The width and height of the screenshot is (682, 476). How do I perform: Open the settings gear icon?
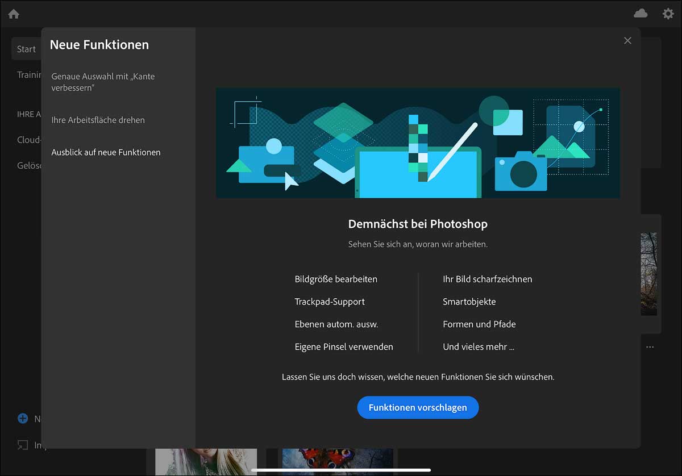(668, 14)
